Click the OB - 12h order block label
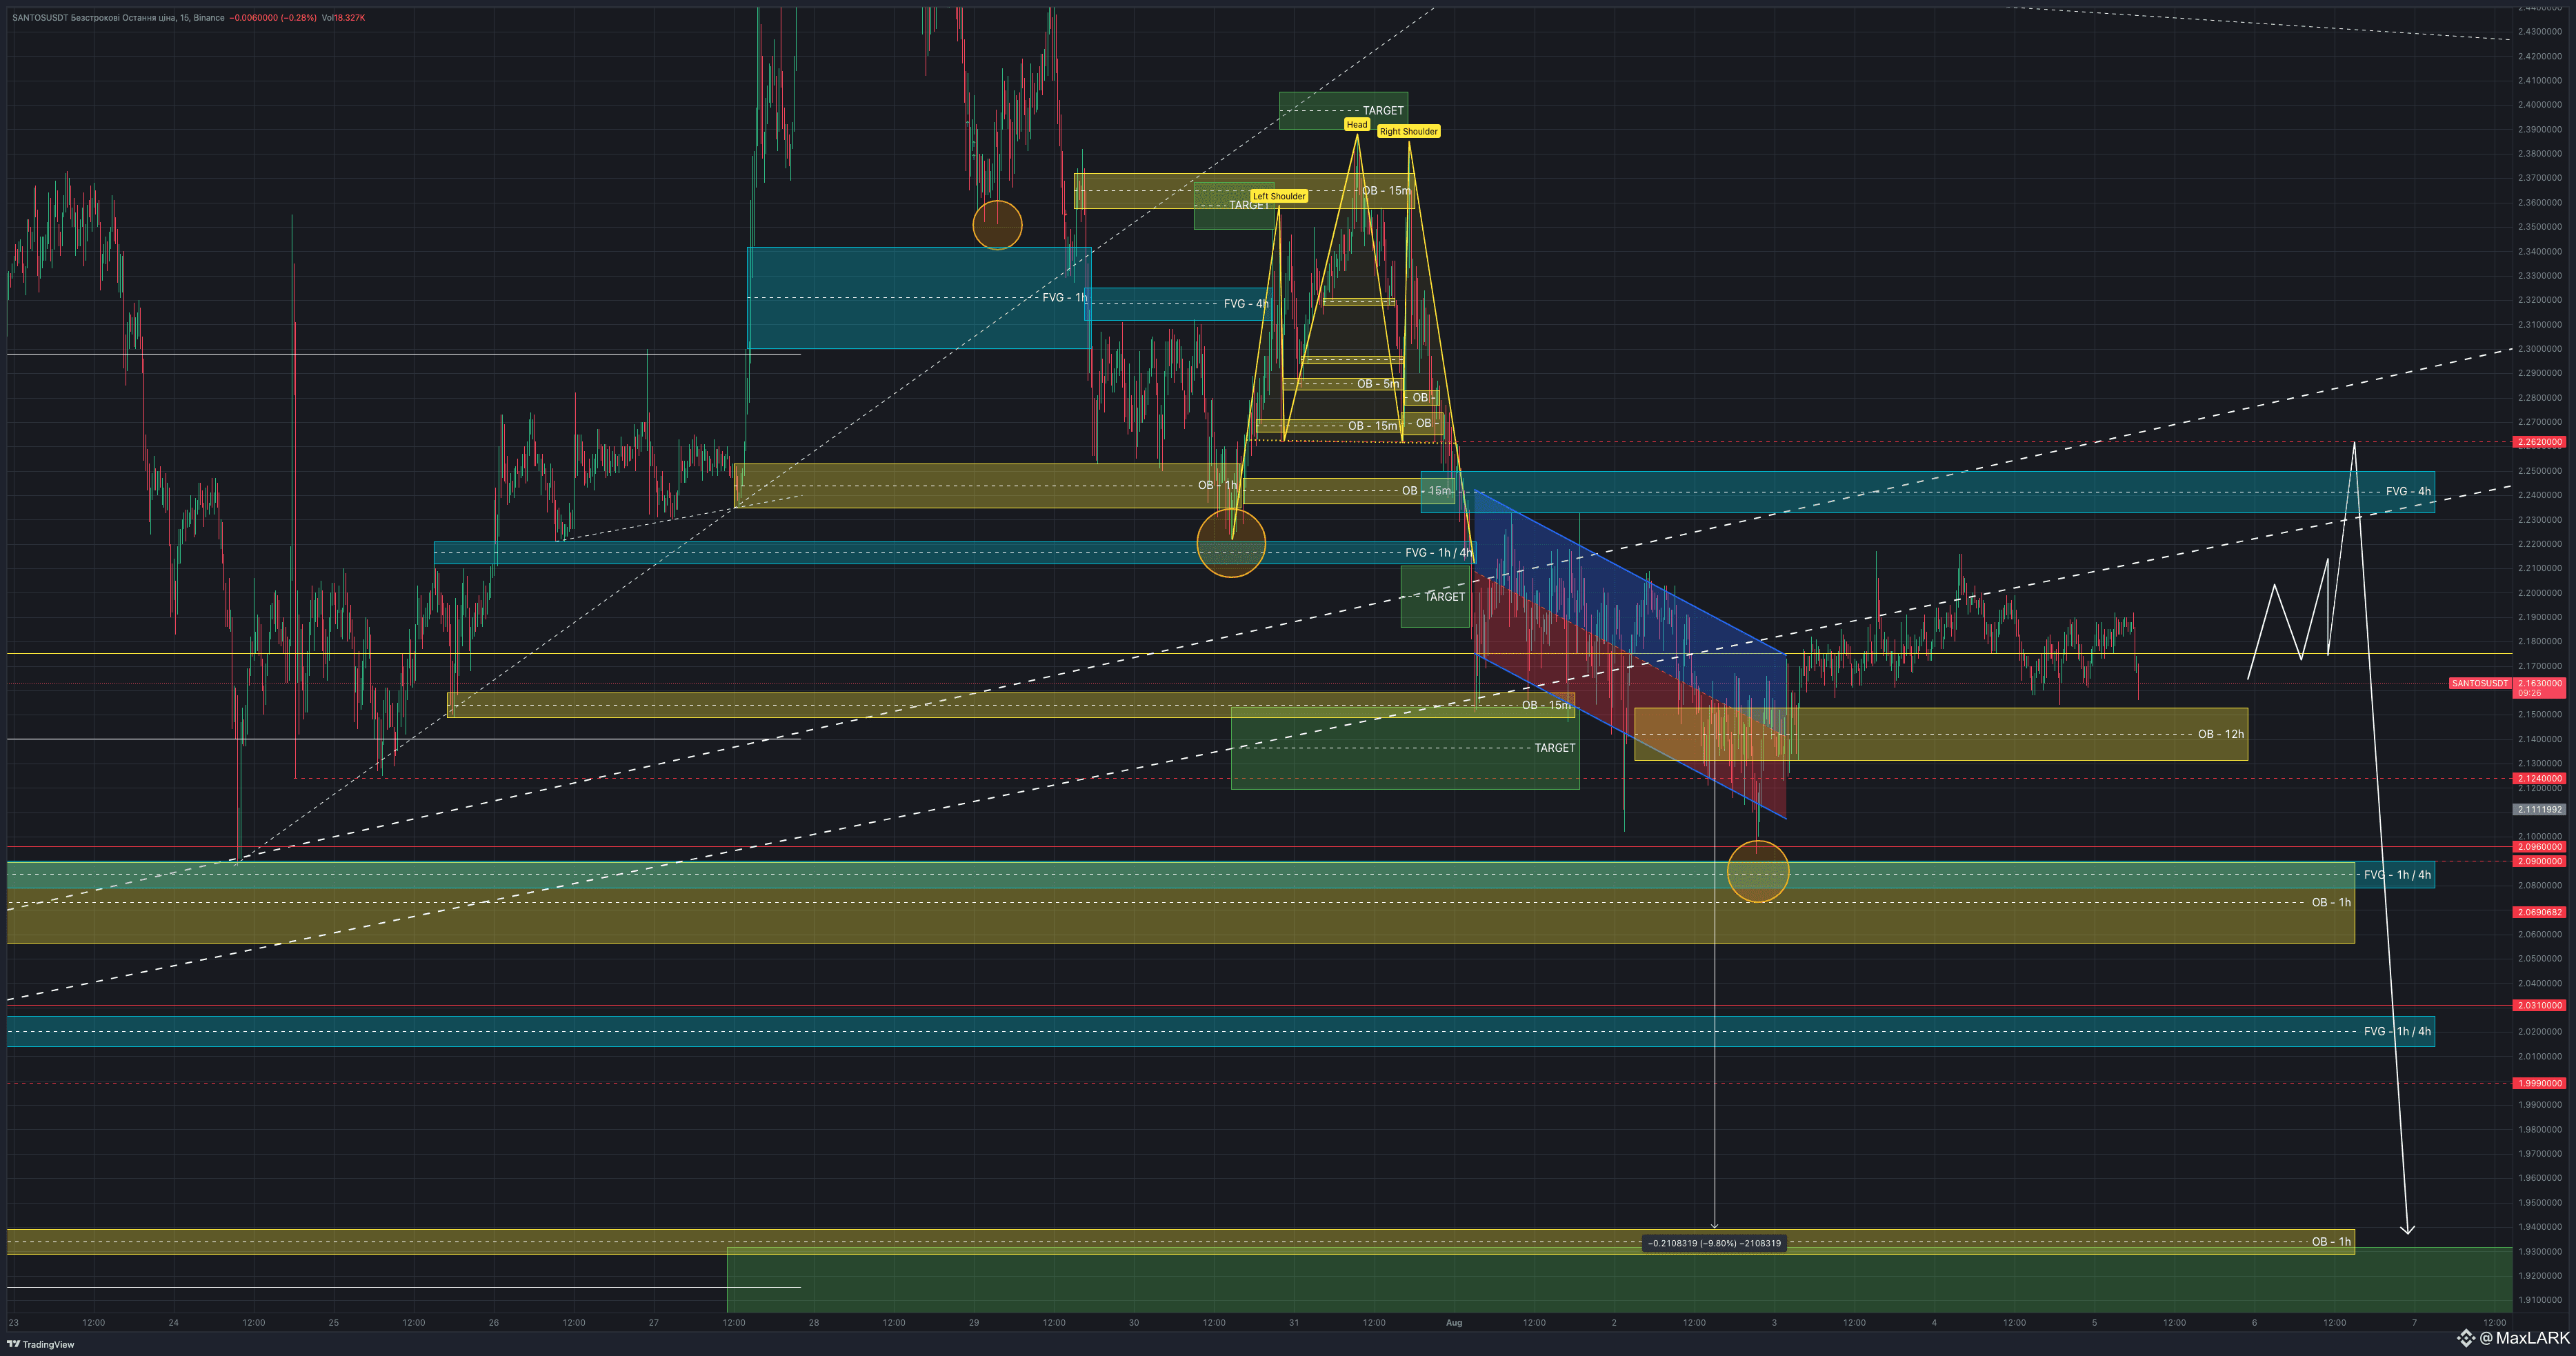The width and height of the screenshot is (2576, 1356). pos(2220,734)
